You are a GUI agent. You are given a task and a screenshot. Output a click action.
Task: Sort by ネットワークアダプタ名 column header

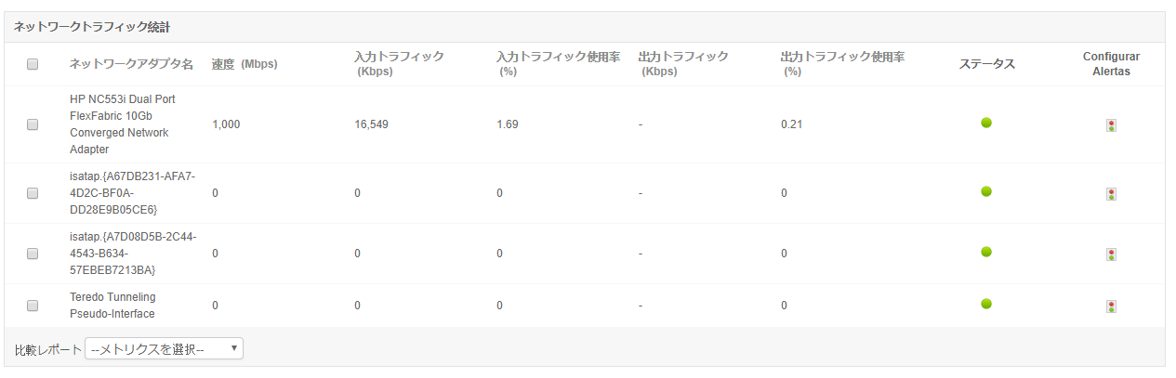click(131, 64)
